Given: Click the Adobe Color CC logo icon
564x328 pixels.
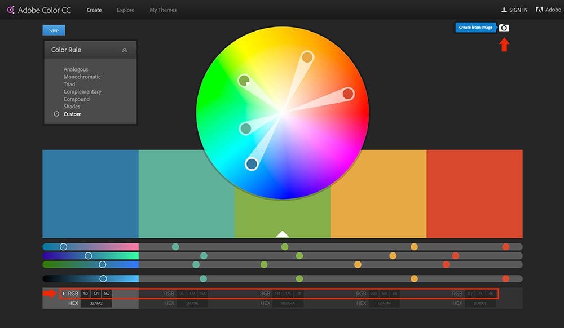Looking at the screenshot, I should 11,10.
